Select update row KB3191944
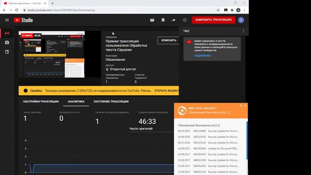 tap(208, 148)
